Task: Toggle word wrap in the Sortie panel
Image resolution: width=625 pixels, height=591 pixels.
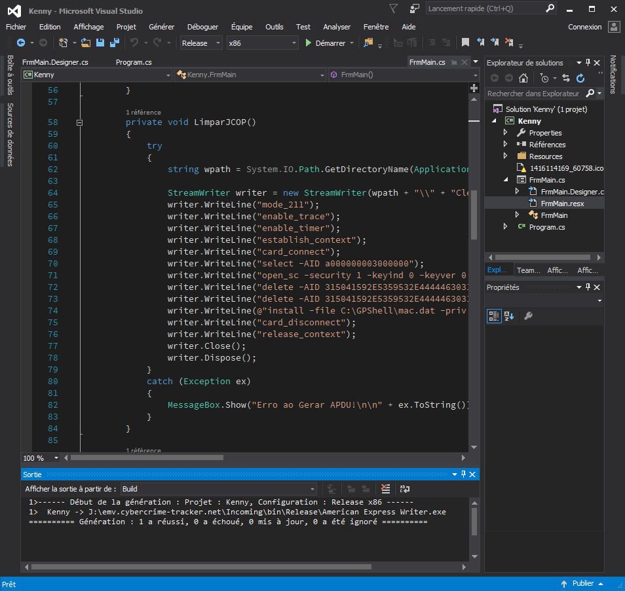Action: pyautogui.click(x=405, y=489)
